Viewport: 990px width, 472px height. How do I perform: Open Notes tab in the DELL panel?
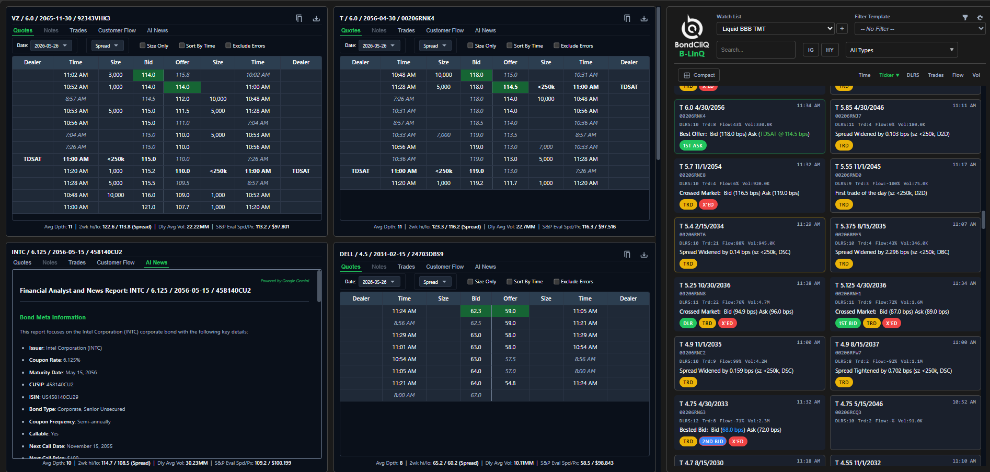coord(379,267)
